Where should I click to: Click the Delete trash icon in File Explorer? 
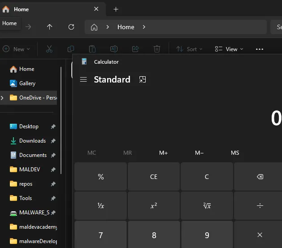click(157, 49)
